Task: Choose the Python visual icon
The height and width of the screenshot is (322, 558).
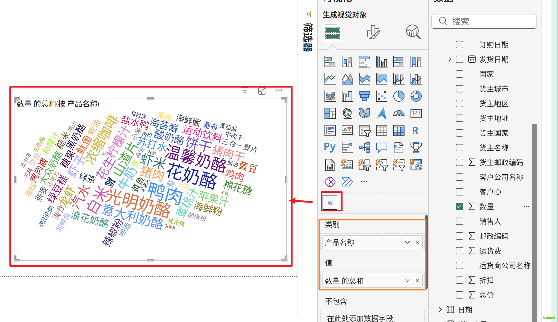Action: pos(330,148)
